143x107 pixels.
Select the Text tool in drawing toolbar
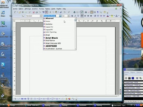tap(28, 99)
